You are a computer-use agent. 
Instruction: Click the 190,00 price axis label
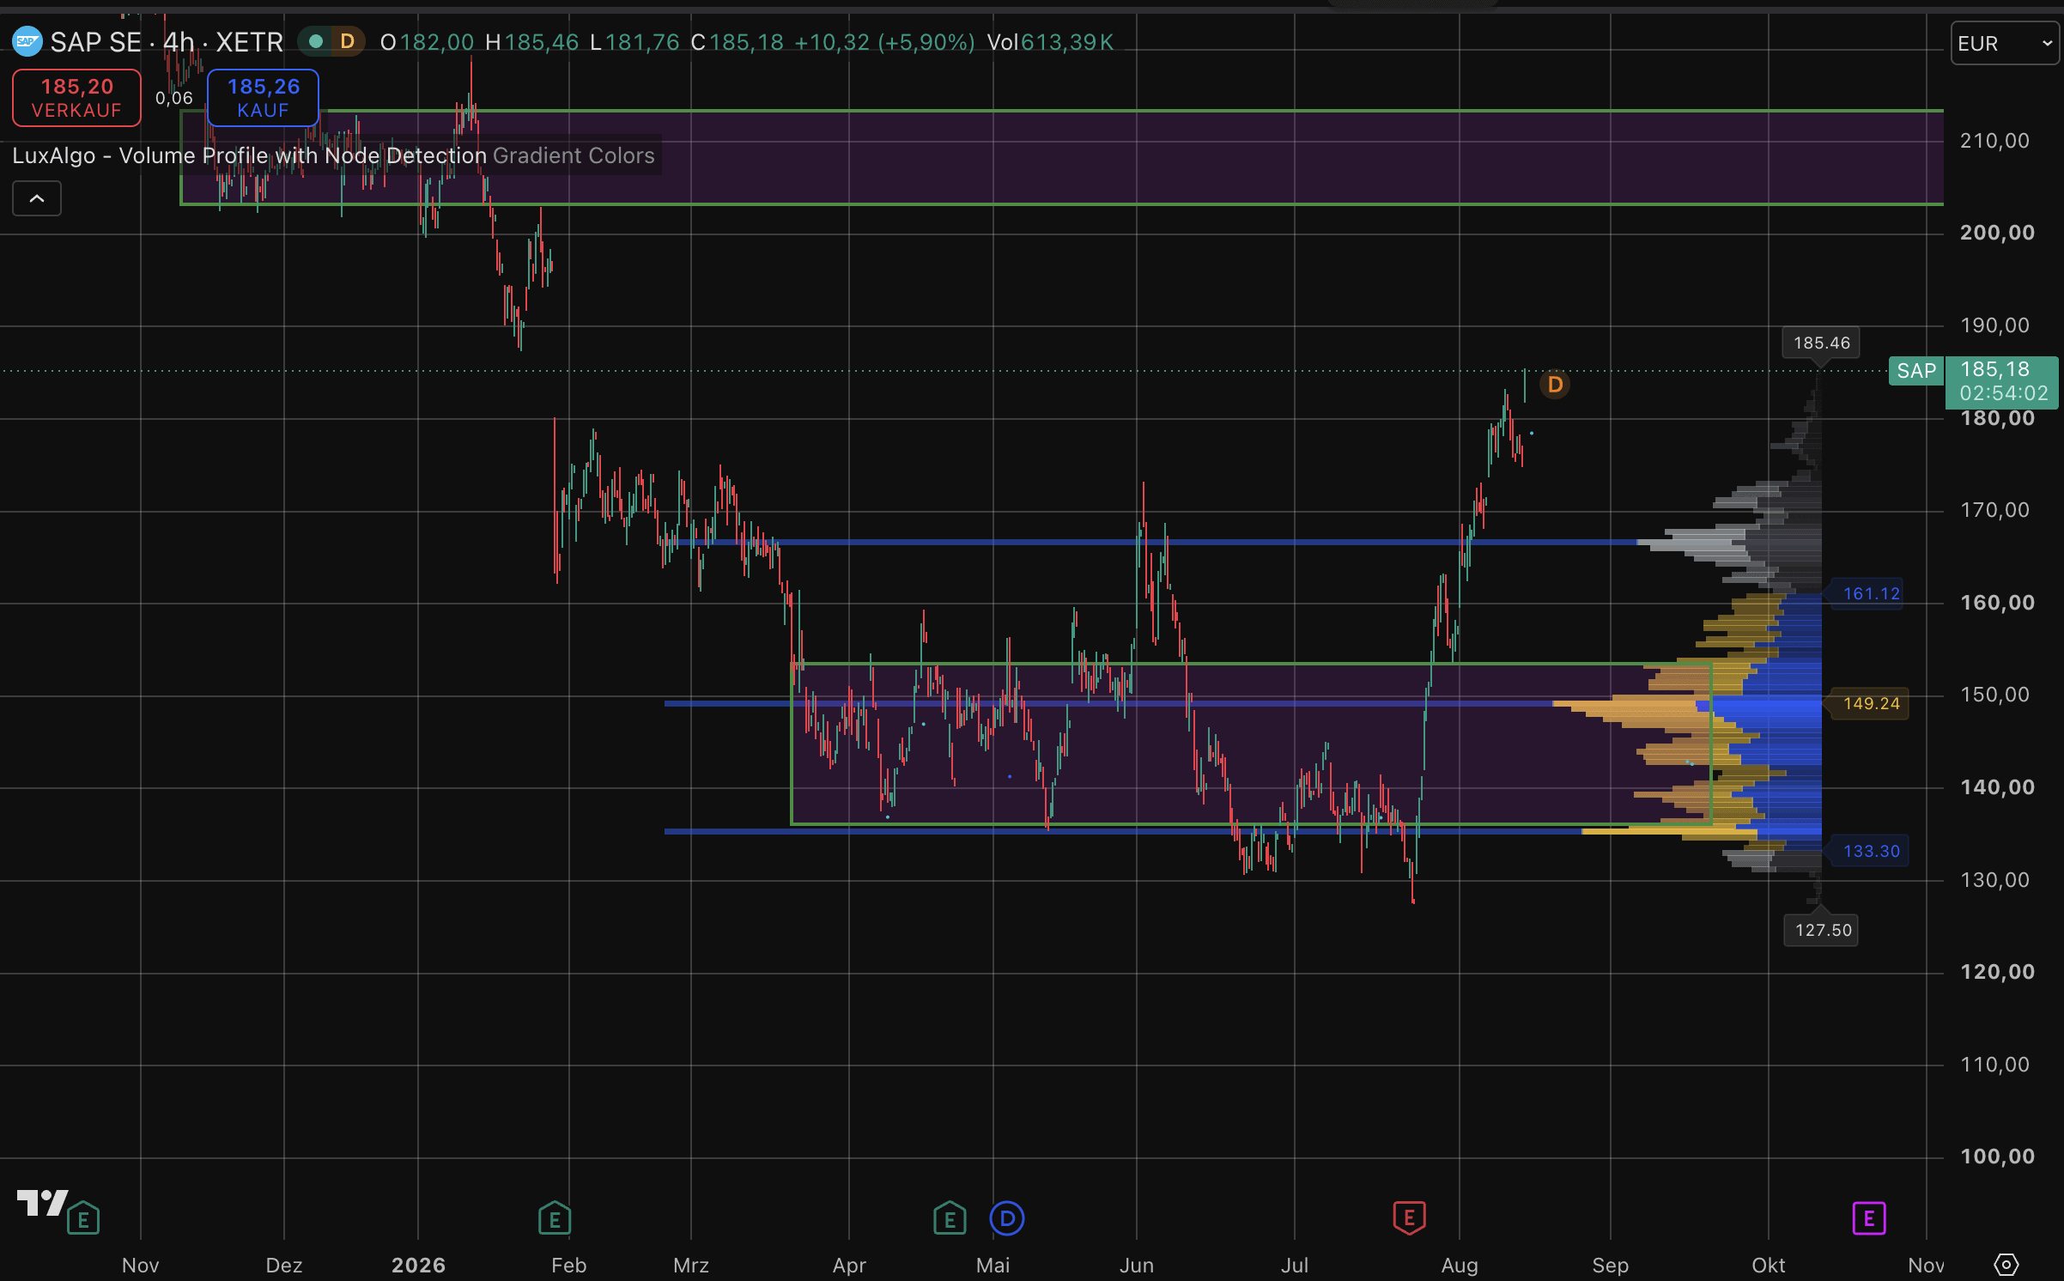[1995, 325]
